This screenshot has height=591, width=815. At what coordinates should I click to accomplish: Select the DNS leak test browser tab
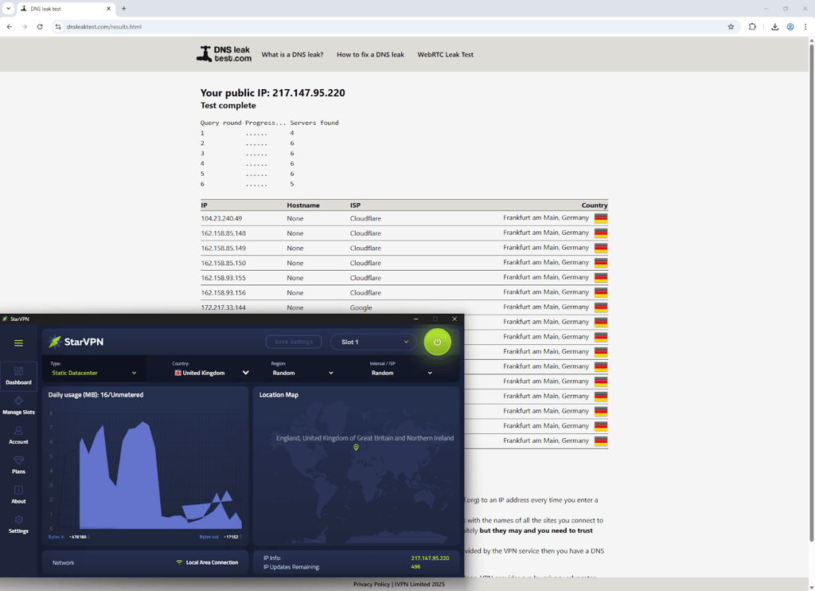coord(65,9)
